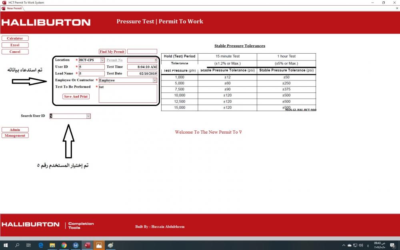The height and width of the screenshot is (250, 400).
Task: Click the Calculator button
Action: 15,38
